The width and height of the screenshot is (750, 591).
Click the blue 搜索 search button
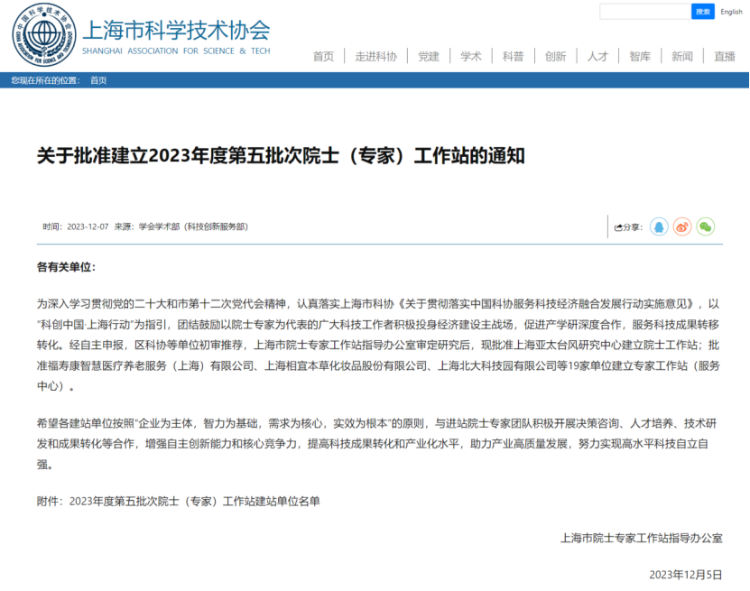(x=703, y=12)
